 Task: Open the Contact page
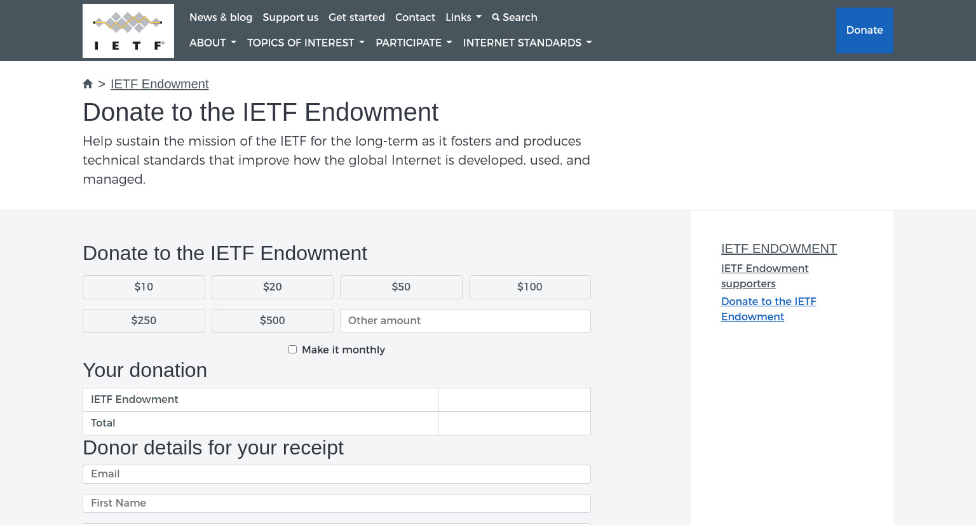[x=415, y=17]
